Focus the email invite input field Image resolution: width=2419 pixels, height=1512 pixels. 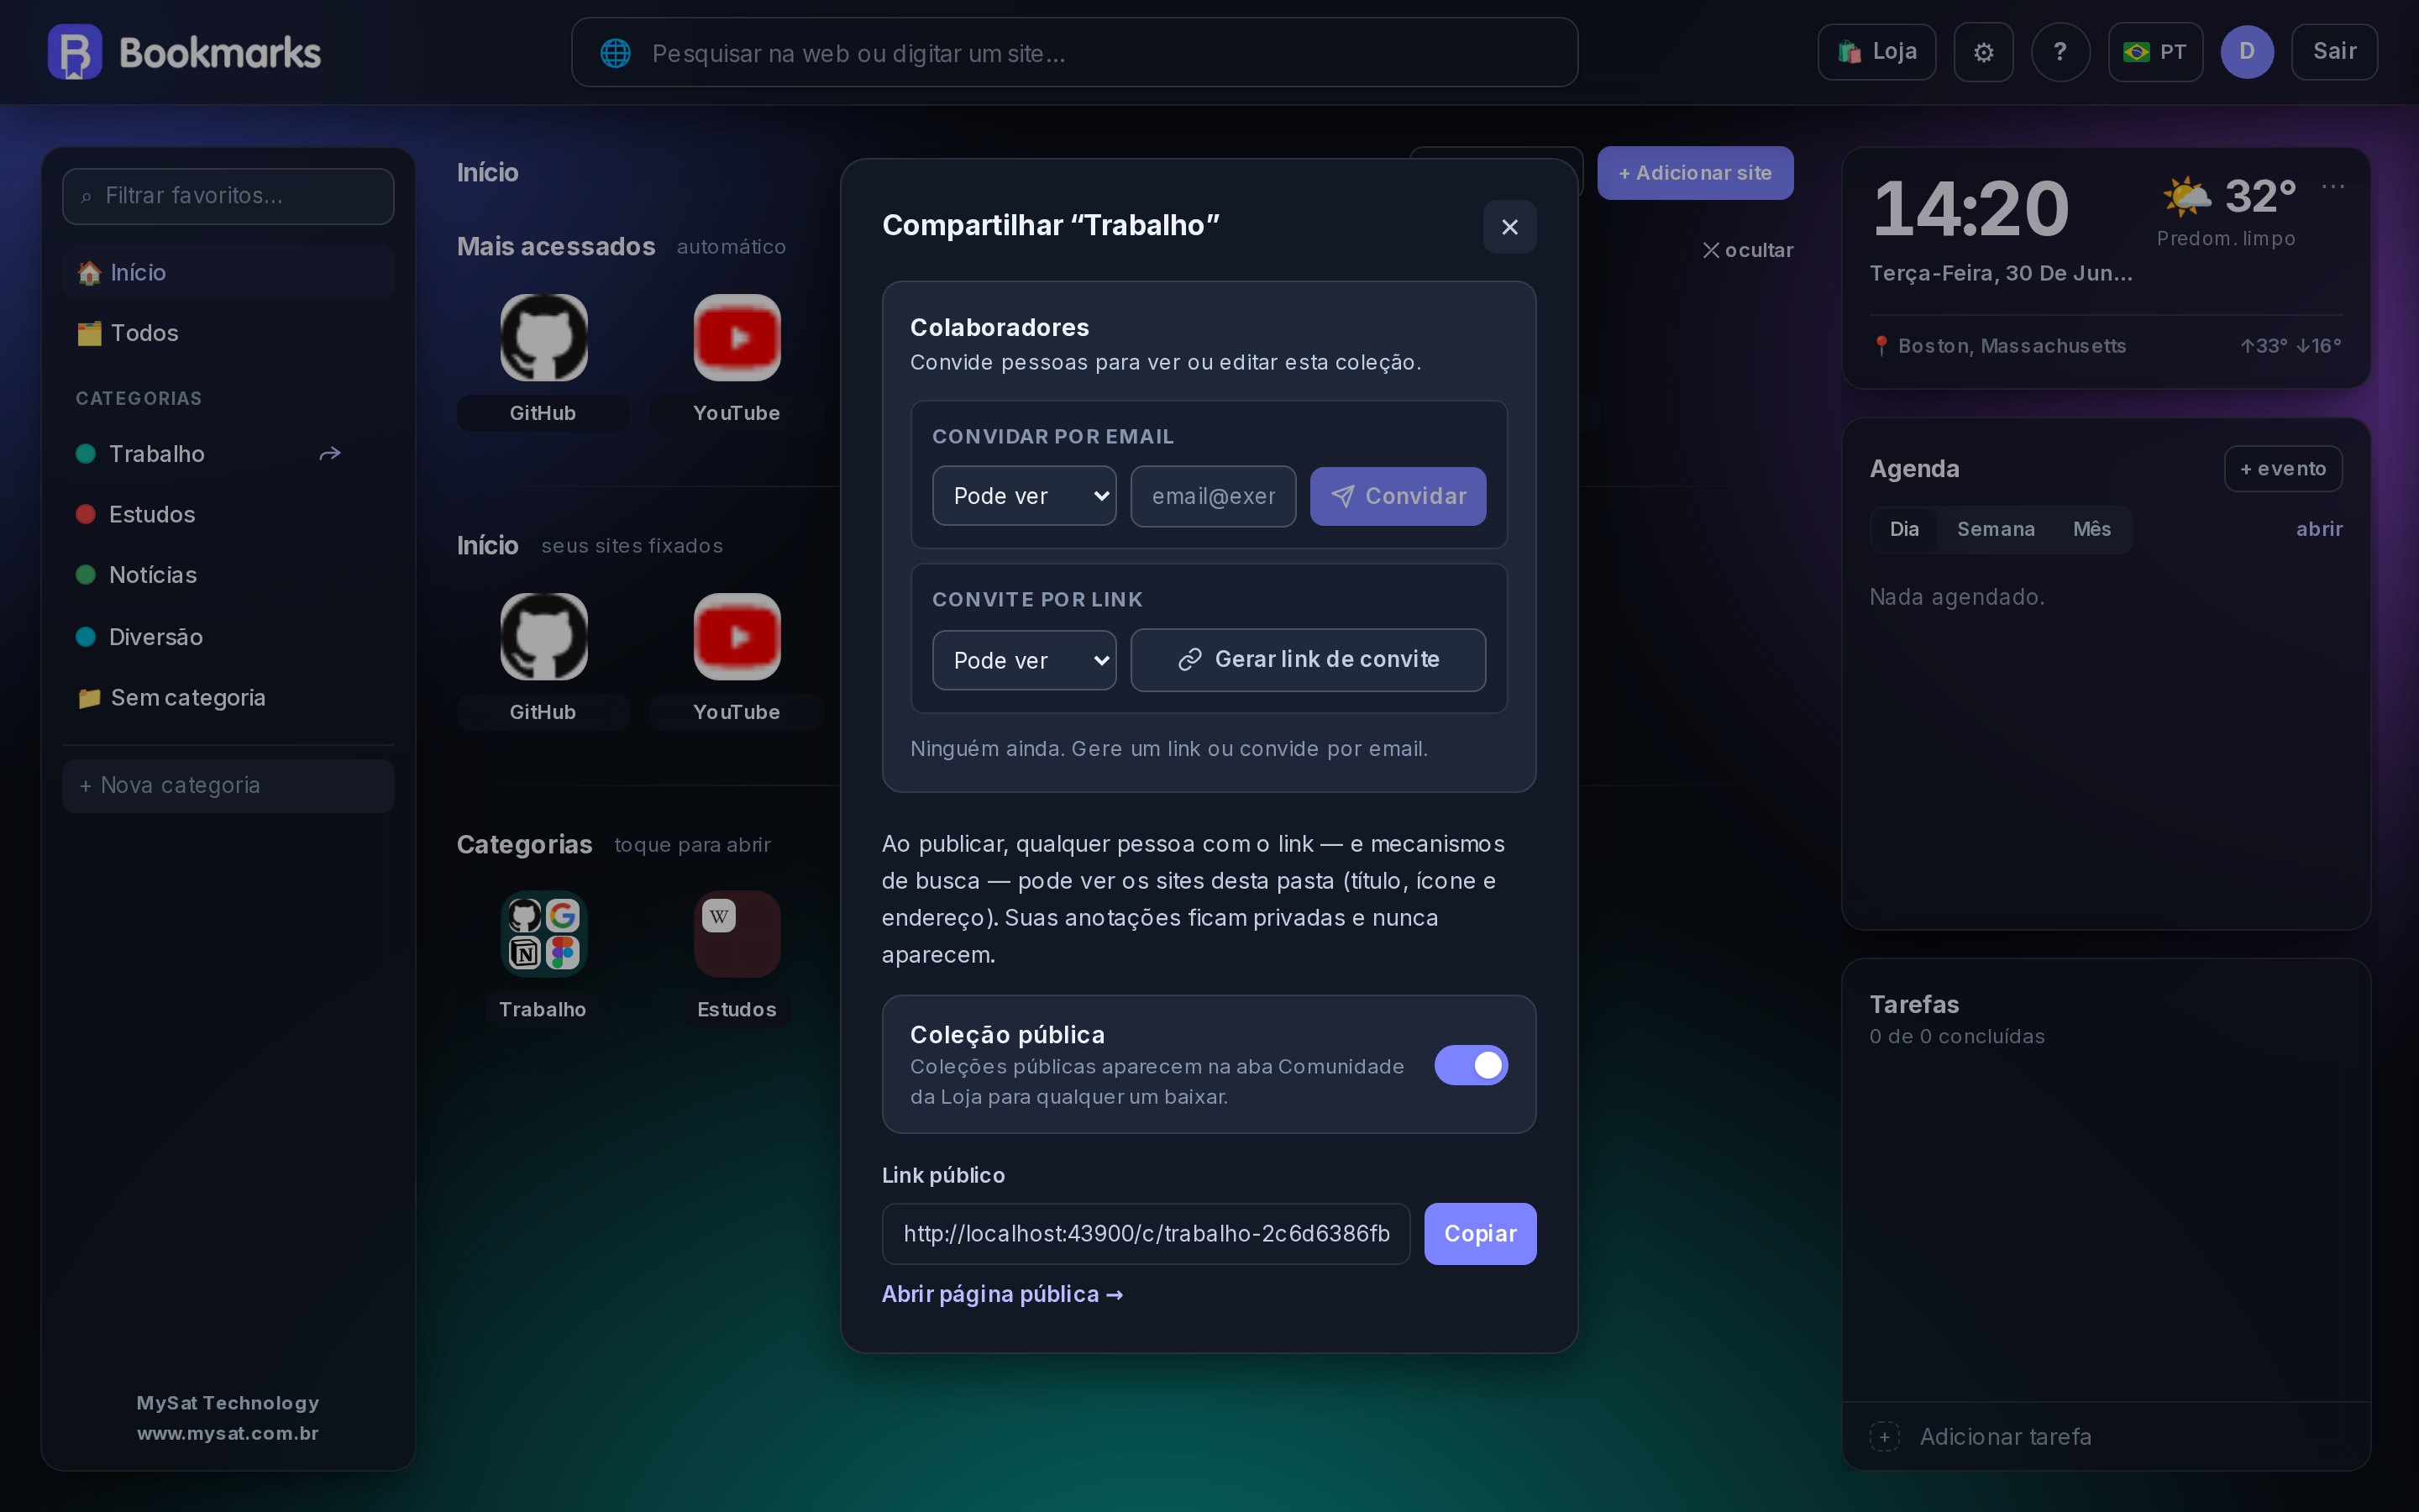point(1213,496)
